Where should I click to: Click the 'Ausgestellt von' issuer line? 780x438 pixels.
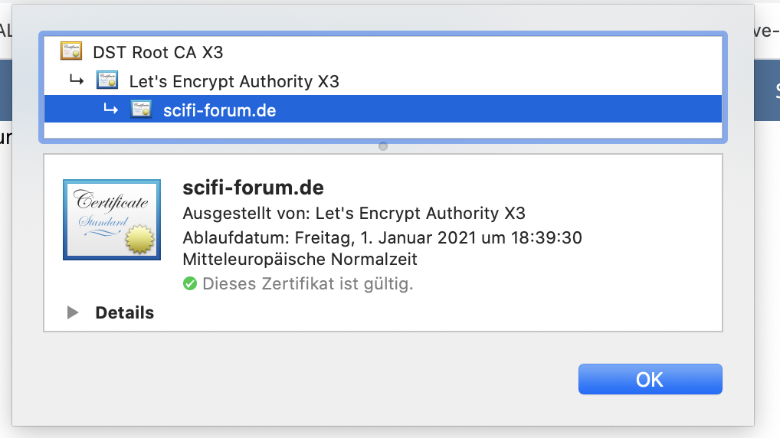pos(354,213)
